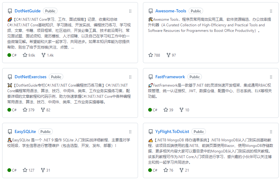
Task: Click the repo icon beside FastFramework
Action: click(x=151, y=77)
